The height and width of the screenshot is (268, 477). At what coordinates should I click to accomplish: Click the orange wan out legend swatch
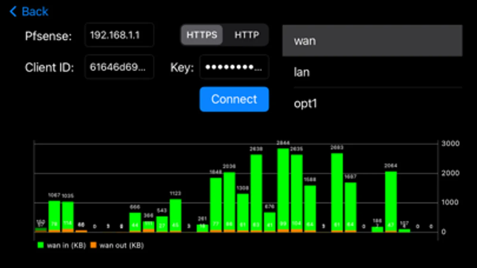point(93,245)
